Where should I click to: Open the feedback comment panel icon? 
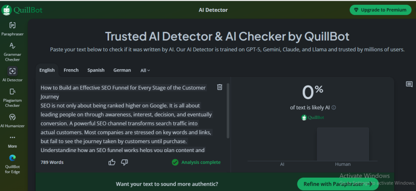pos(409,84)
